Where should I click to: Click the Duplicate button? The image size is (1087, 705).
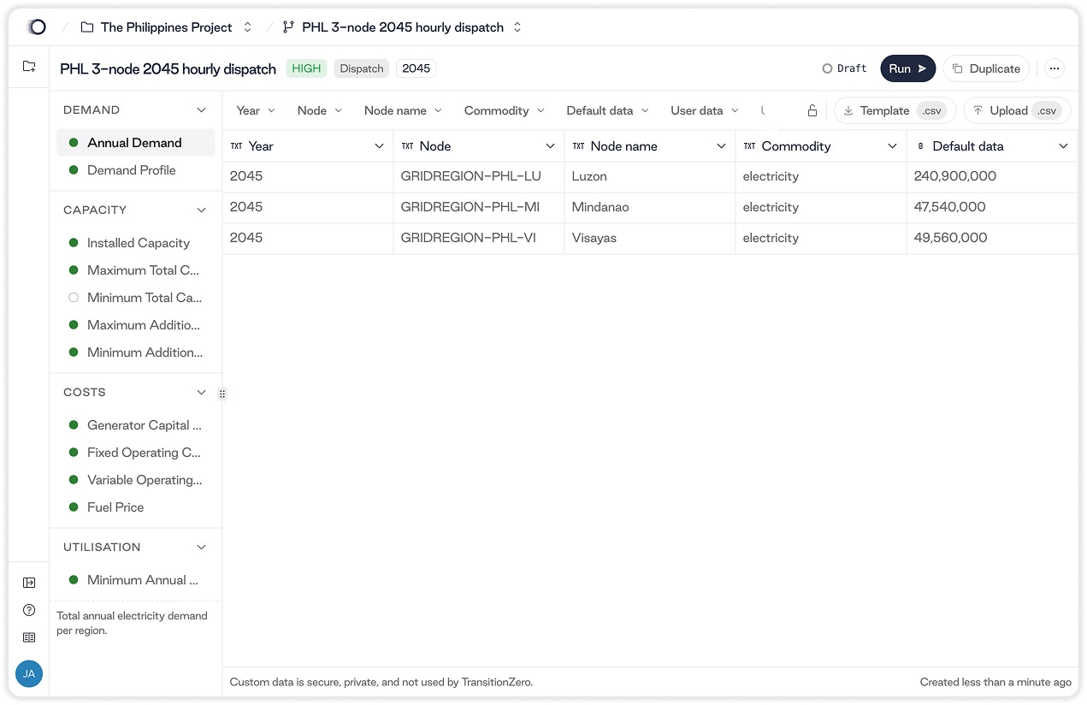click(986, 68)
